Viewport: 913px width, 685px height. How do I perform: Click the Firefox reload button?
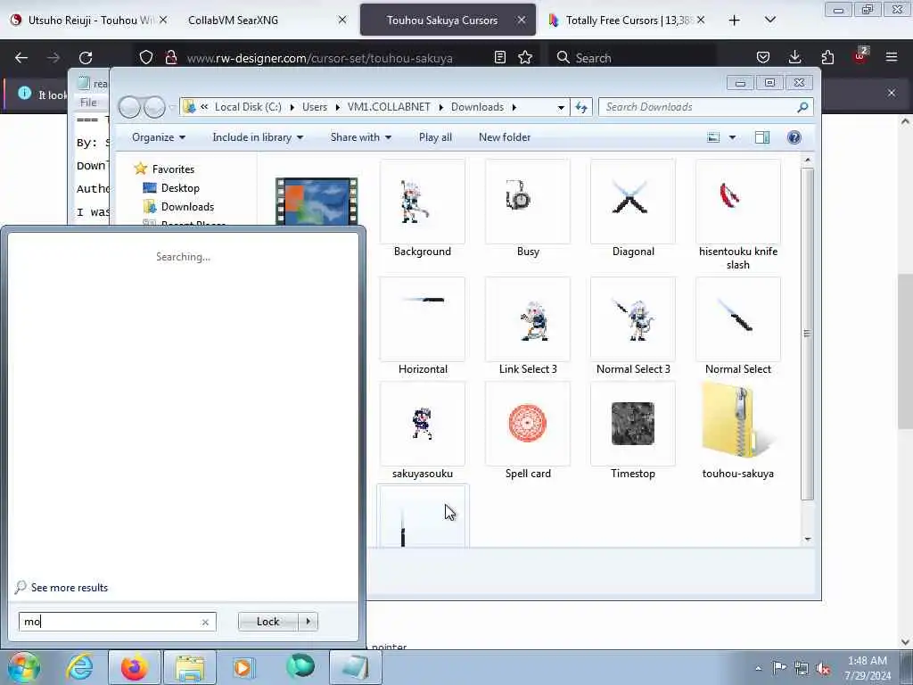(x=86, y=58)
